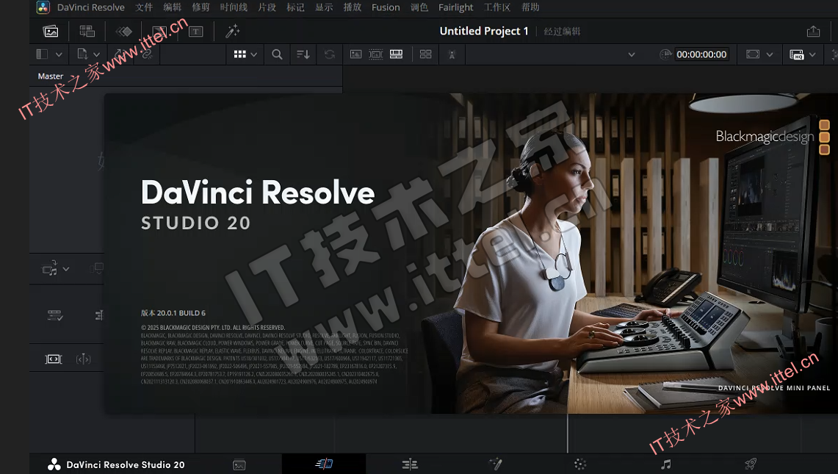Image resolution: width=838 pixels, height=474 pixels.
Task: Click the timecode options icon
Action: [665, 54]
